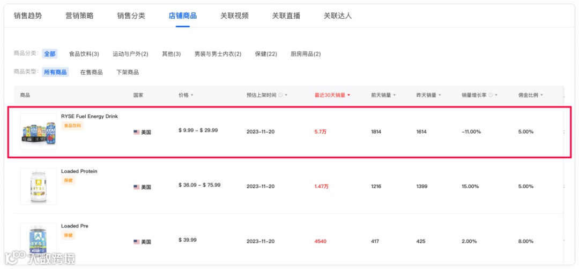The height and width of the screenshot is (269, 579).
Task: Select the 店铺商品 tab
Action: tap(183, 16)
